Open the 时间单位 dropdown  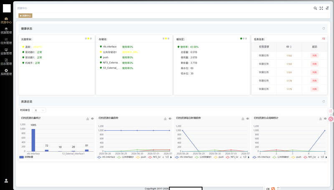tap(39, 110)
